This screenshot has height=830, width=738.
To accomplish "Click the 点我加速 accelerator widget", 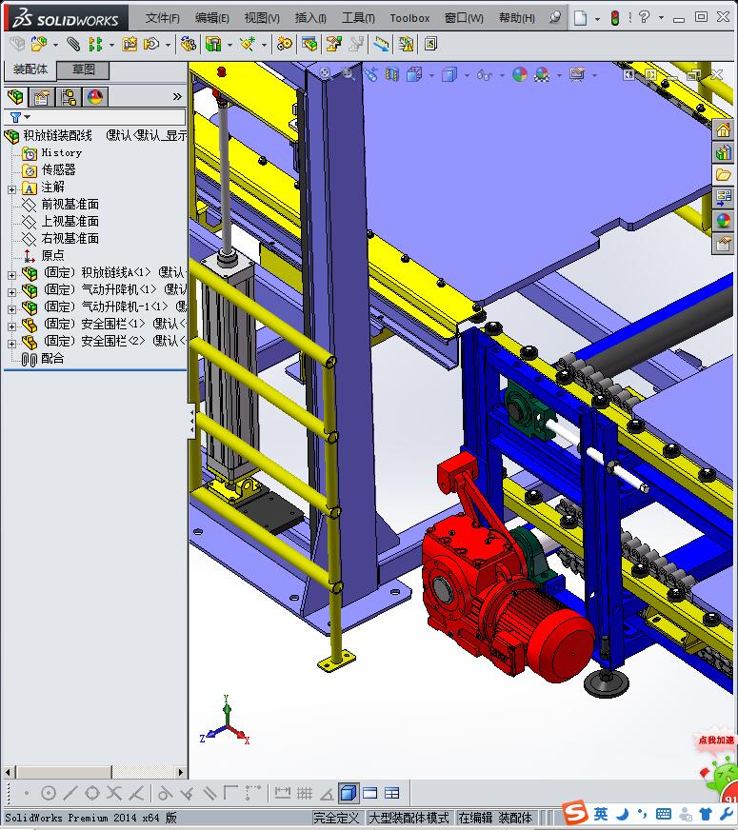I will [716, 740].
